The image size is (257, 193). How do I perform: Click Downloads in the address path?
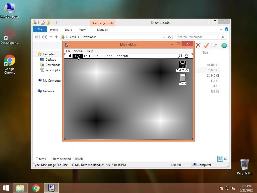pos(89,37)
